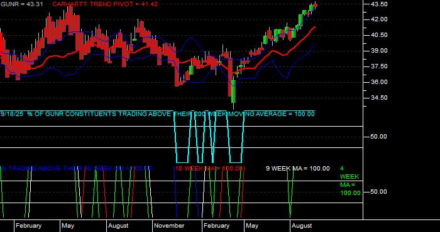Click the last August timeline marker

[302, 226]
